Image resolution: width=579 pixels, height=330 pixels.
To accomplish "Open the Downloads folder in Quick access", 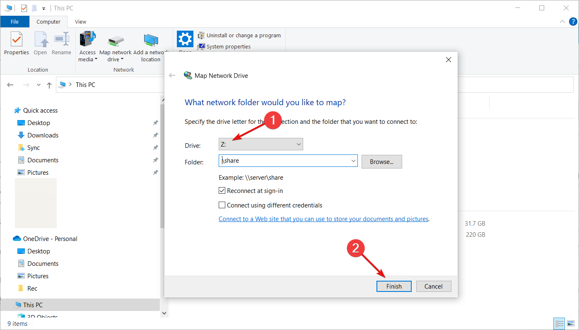I will click(x=43, y=135).
